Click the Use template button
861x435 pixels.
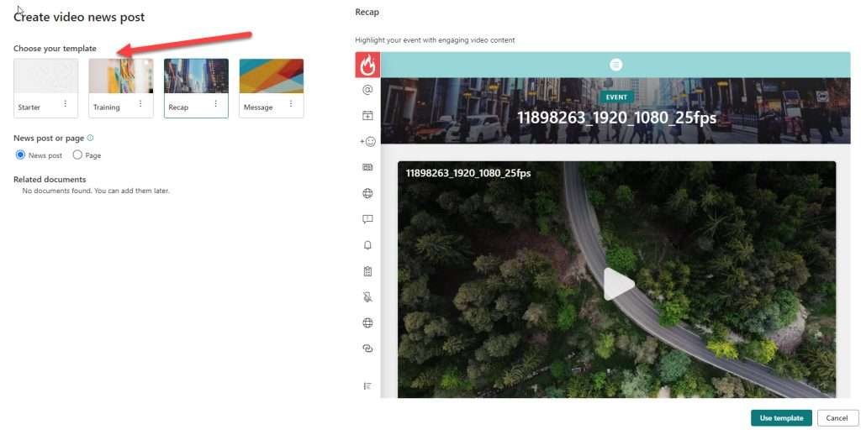coord(781,418)
